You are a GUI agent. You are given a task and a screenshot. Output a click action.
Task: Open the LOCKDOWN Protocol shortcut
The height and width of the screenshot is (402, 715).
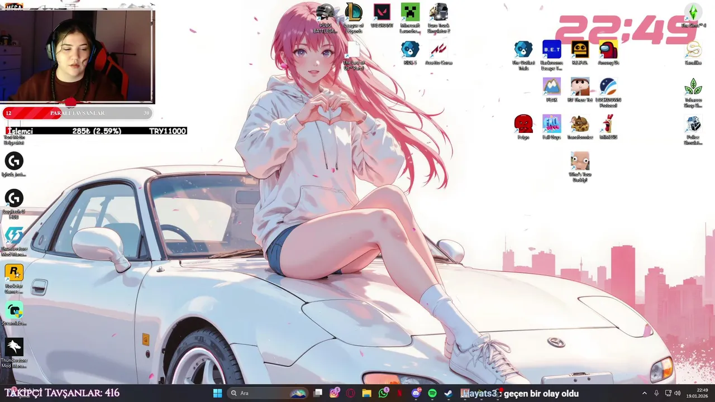pyautogui.click(x=608, y=93)
